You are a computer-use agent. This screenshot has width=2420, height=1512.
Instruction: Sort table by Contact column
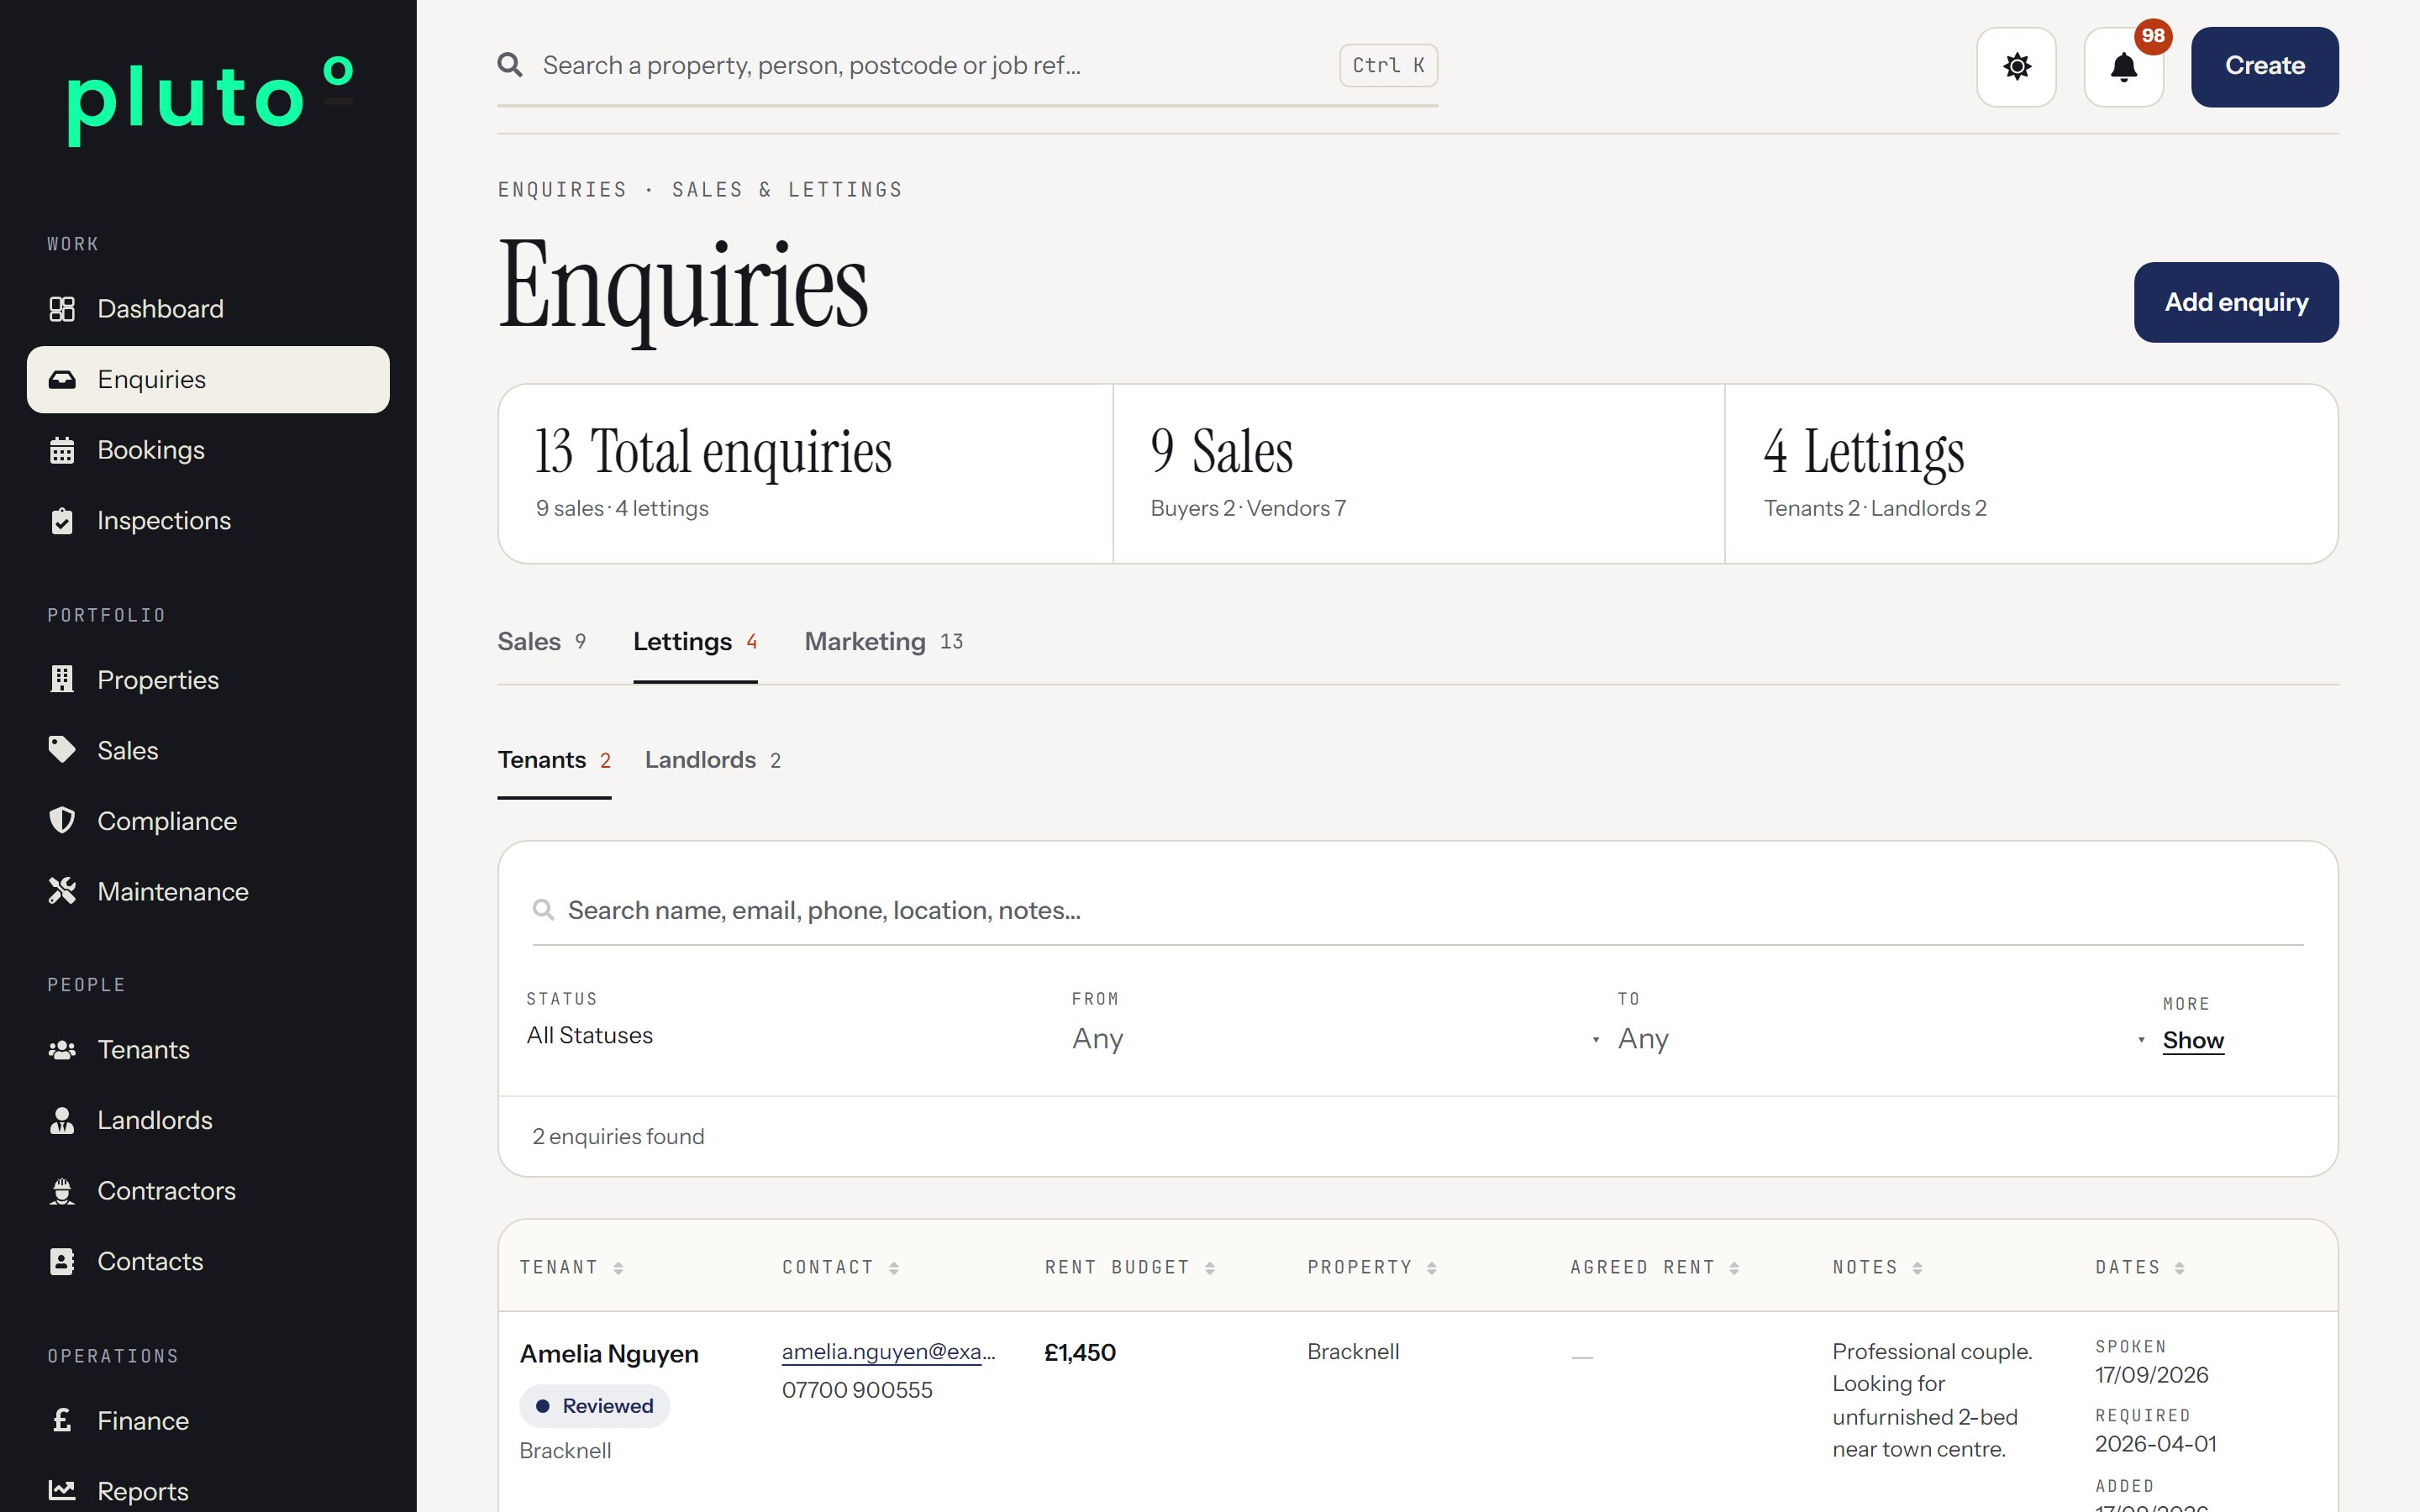tap(840, 1268)
